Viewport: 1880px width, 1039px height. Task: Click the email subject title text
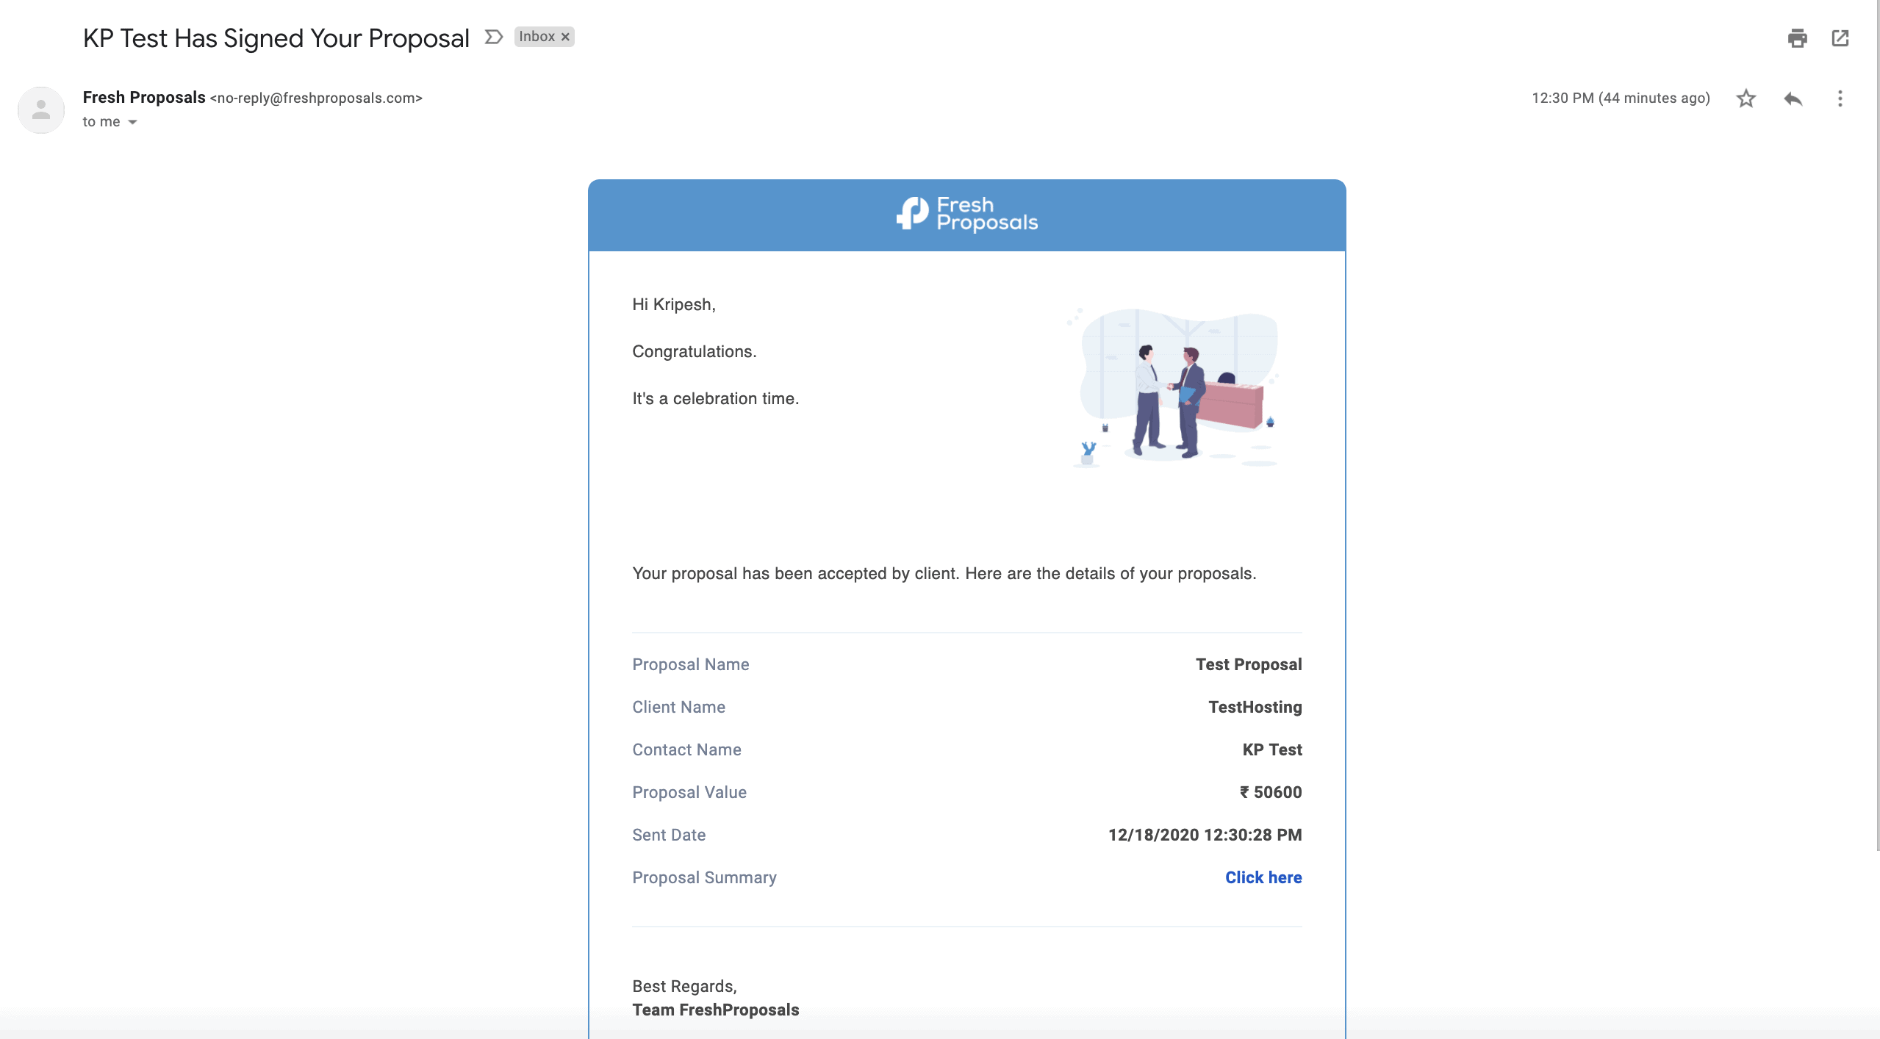pos(276,38)
